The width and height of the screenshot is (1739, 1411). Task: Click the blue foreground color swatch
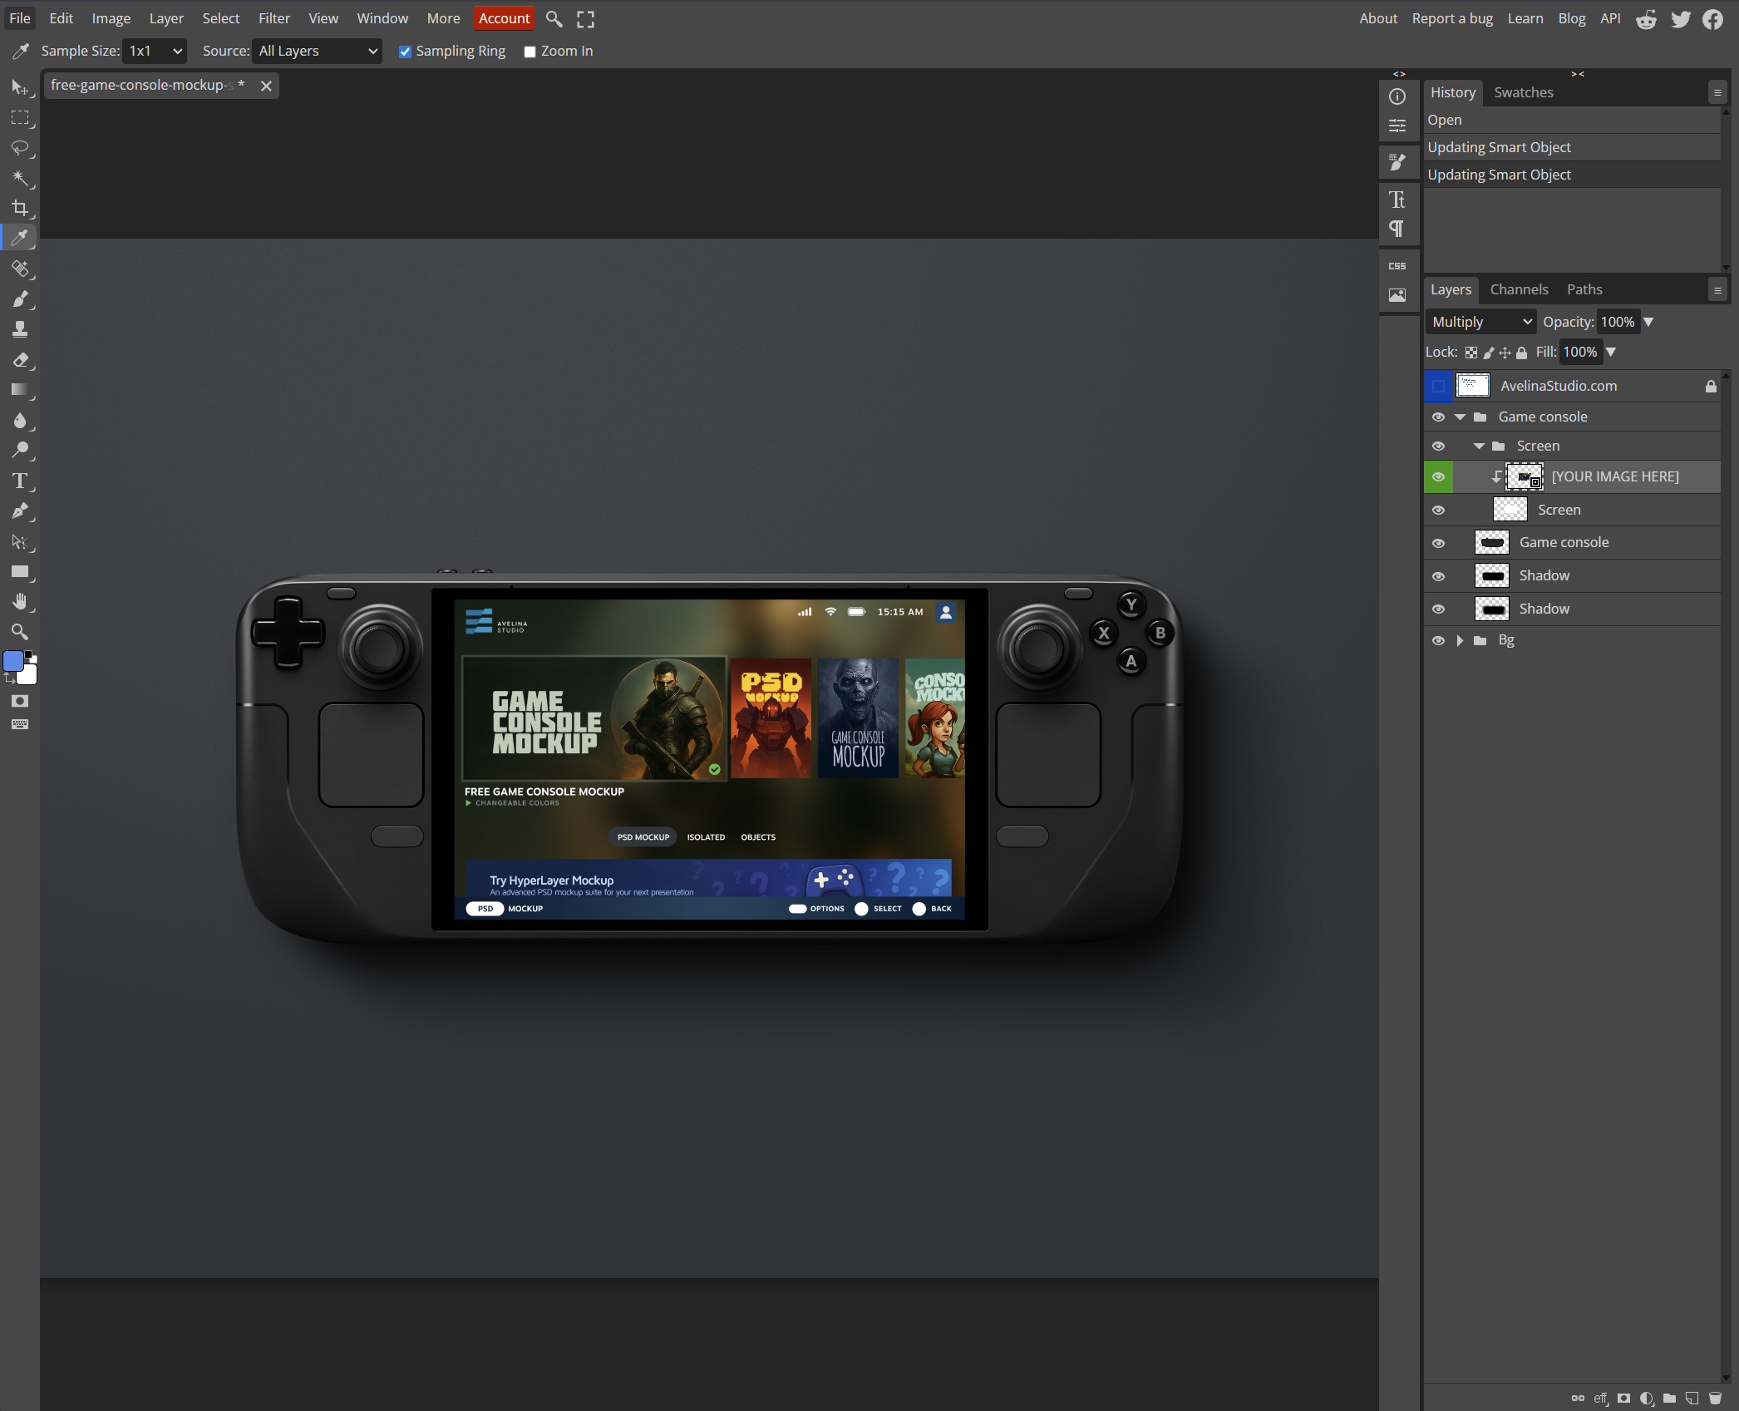pyautogui.click(x=13, y=661)
